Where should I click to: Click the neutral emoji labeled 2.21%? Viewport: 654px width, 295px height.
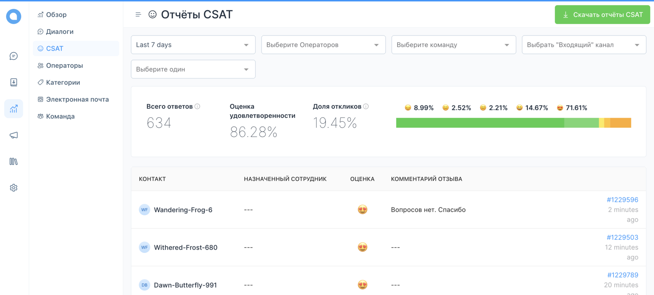tap(483, 108)
